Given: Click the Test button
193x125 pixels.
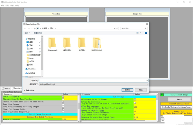Looking at the screenshot, I should (x=179, y=99).
